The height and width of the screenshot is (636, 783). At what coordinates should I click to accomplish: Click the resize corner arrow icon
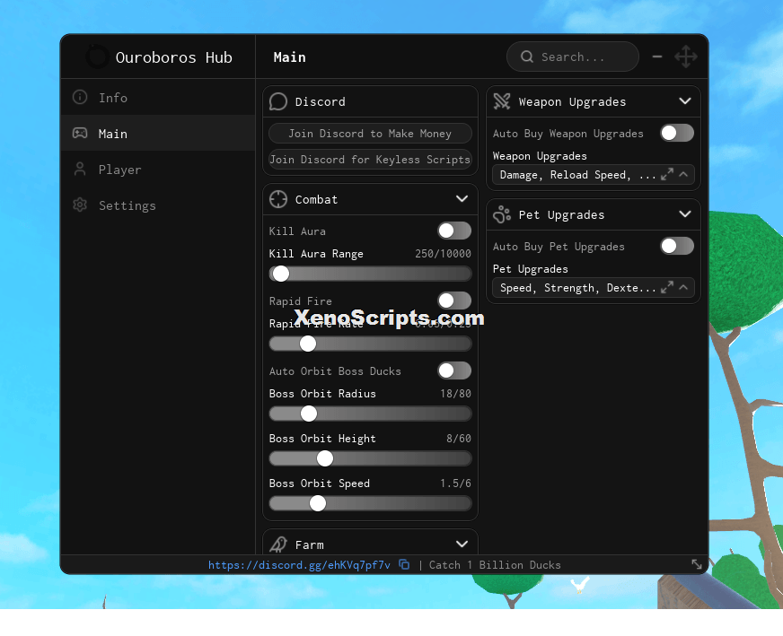697,564
